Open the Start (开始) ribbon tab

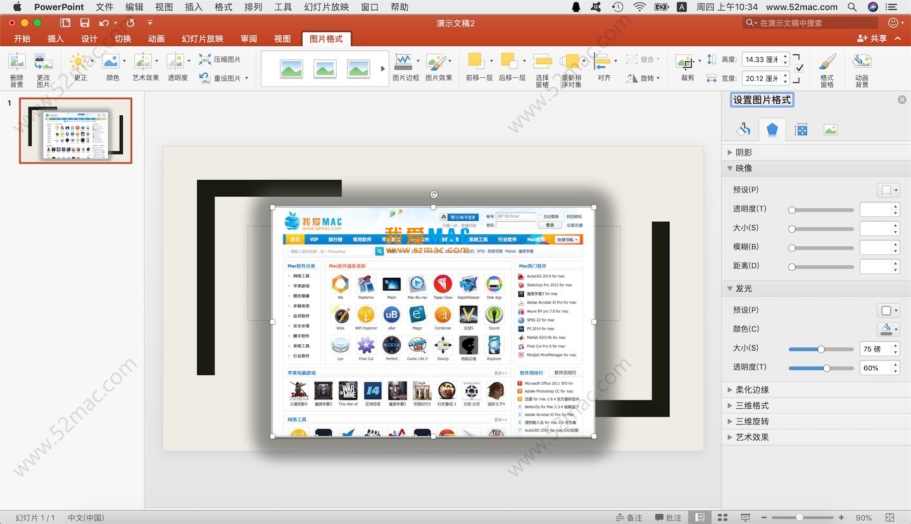click(x=22, y=39)
